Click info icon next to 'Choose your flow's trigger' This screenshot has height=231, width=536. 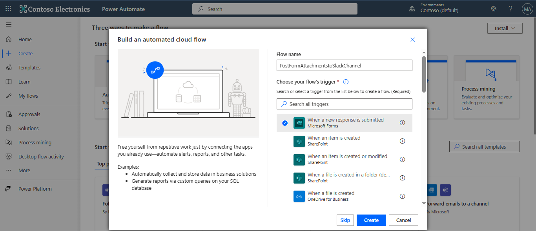pyautogui.click(x=346, y=82)
